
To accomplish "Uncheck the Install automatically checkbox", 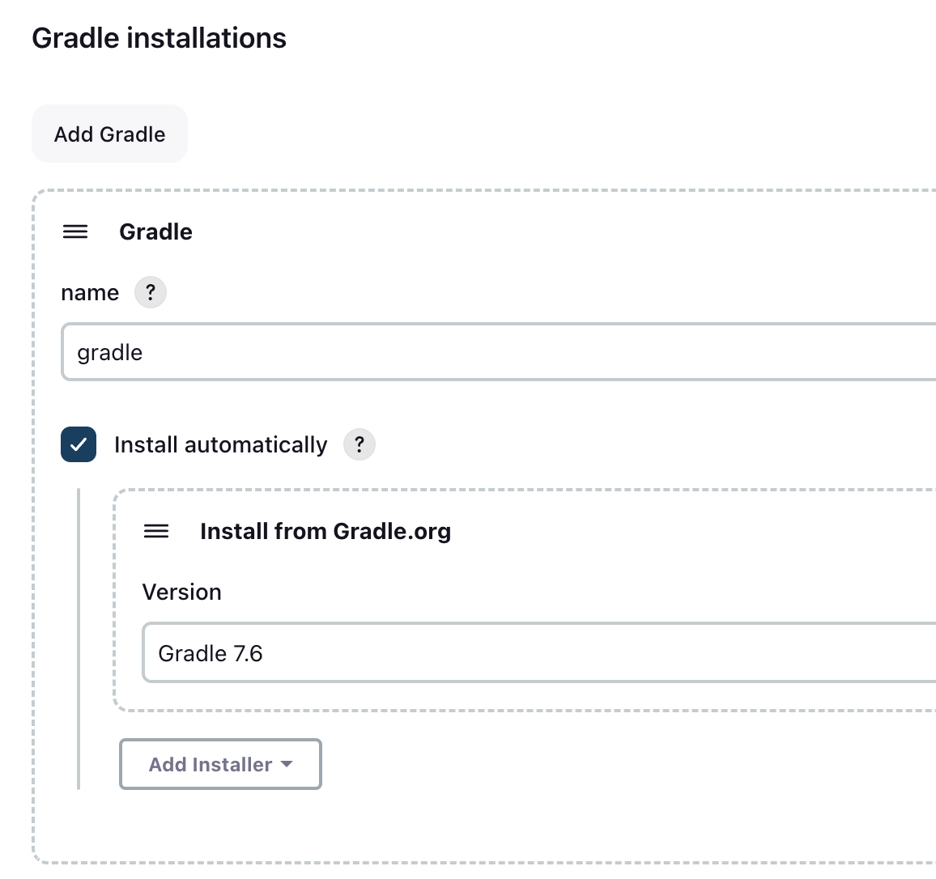I will 79,444.
